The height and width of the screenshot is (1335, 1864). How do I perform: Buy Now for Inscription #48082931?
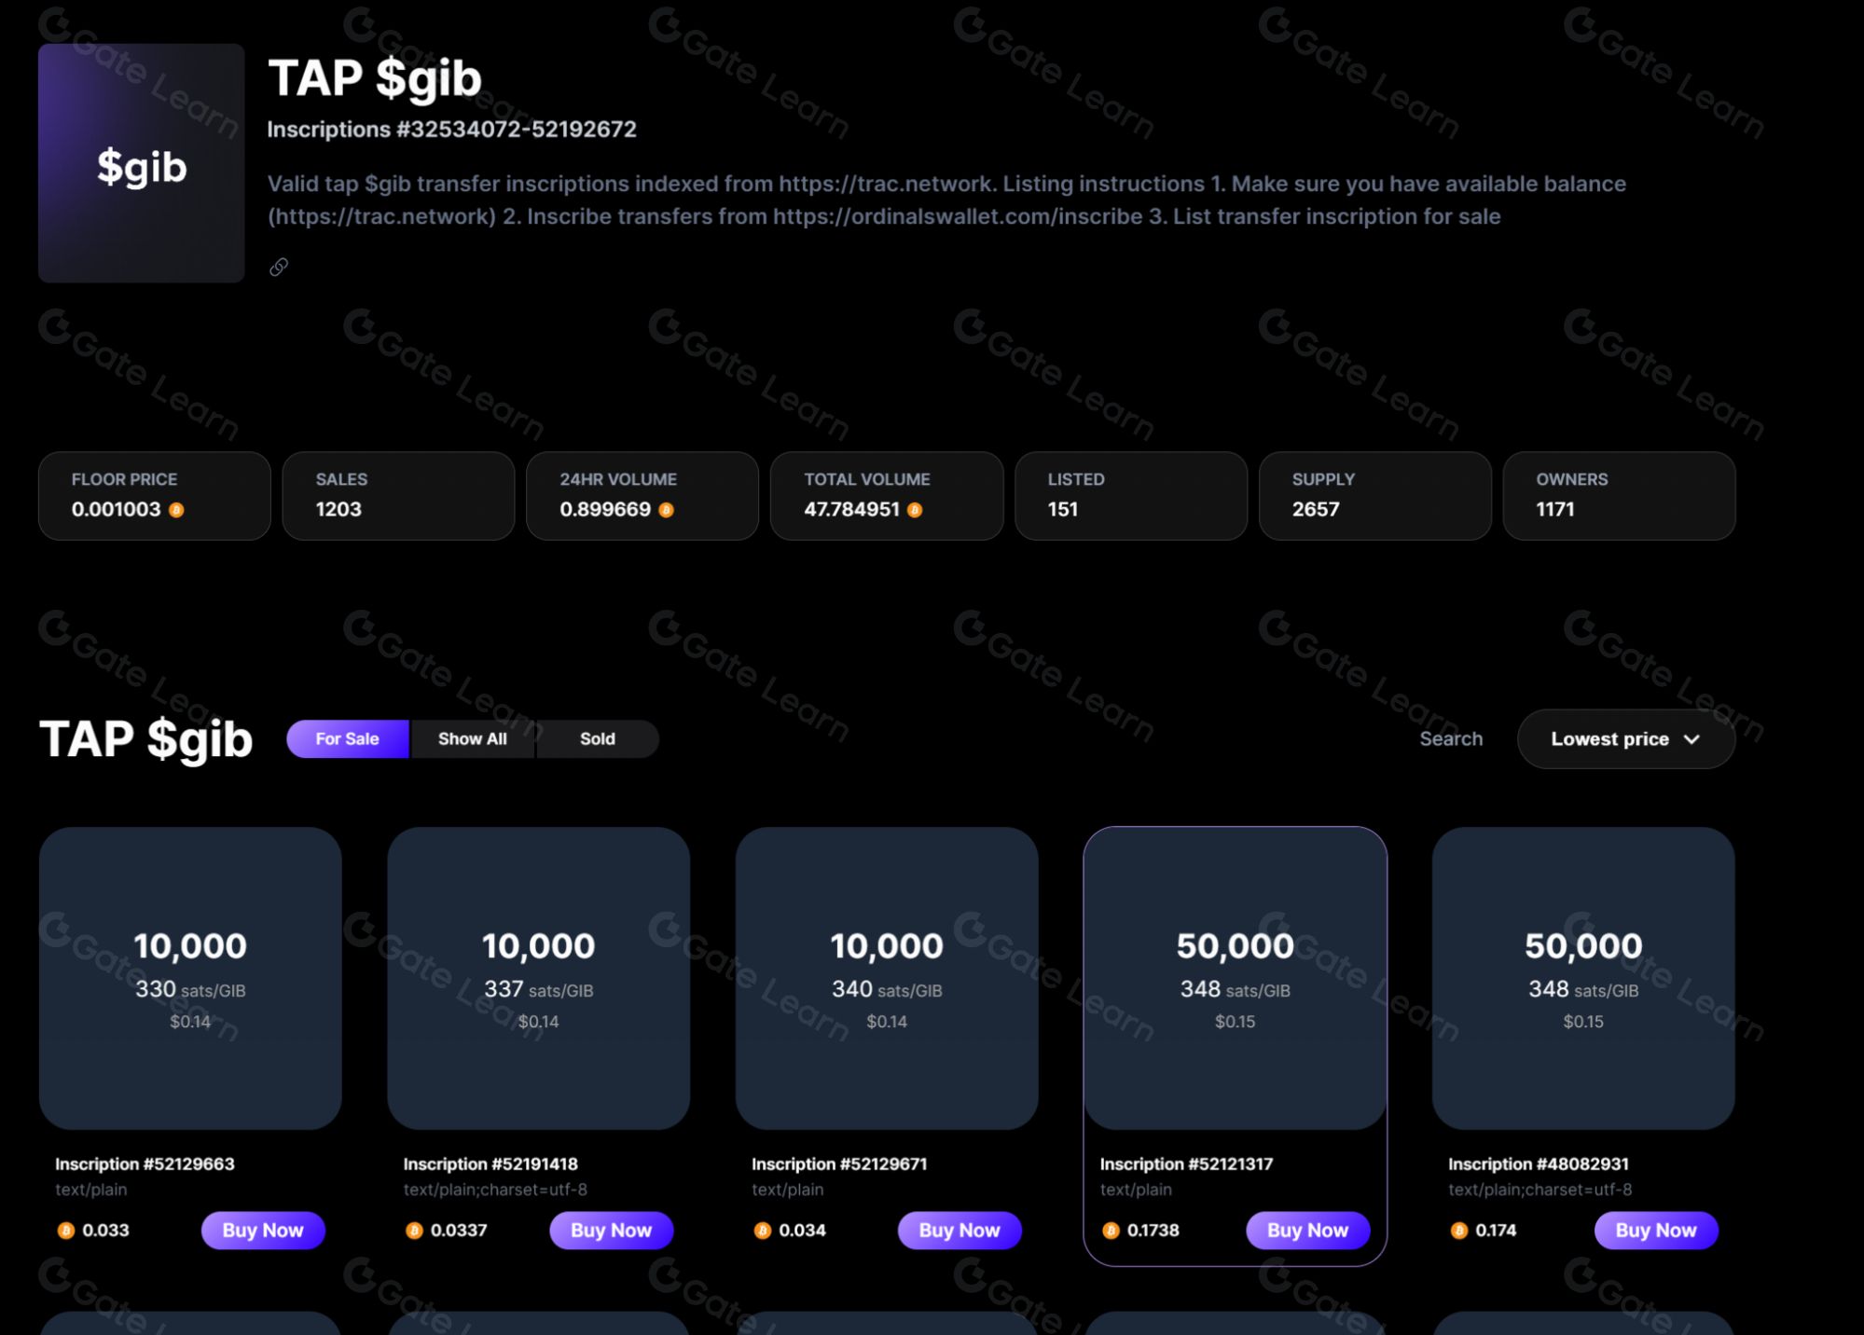click(1655, 1231)
